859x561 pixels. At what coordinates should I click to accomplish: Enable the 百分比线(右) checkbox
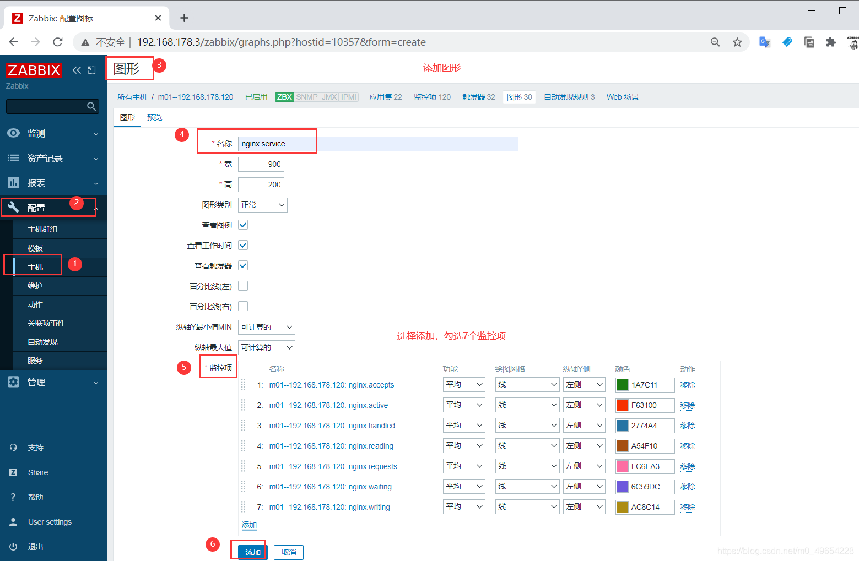[x=243, y=306]
